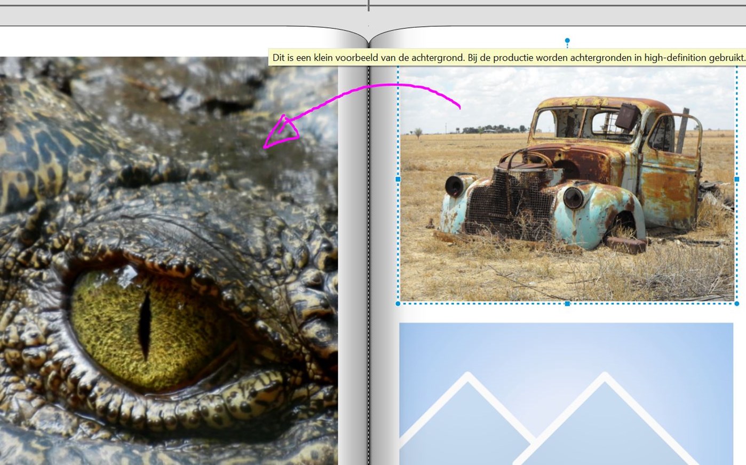
Task: Click the white margin above the crocodile photo
Action: pyautogui.click(x=160, y=43)
